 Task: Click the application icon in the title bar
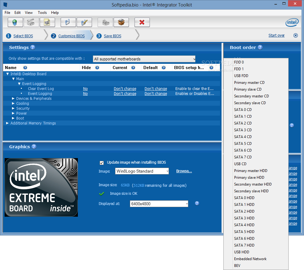(x=6, y=5)
